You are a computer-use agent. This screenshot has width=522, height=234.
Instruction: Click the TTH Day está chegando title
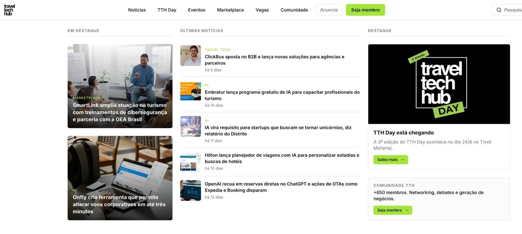pyautogui.click(x=404, y=133)
